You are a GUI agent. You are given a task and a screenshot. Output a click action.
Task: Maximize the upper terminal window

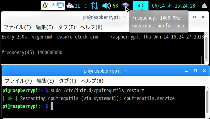[195, 17]
